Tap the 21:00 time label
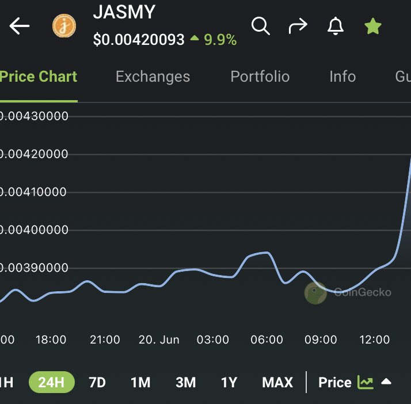Viewport: 411px width, 404px height. pyautogui.click(x=105, y=340)
